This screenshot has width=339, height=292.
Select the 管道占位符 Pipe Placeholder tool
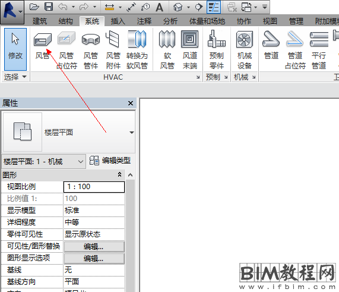click(x=295, y=50)
